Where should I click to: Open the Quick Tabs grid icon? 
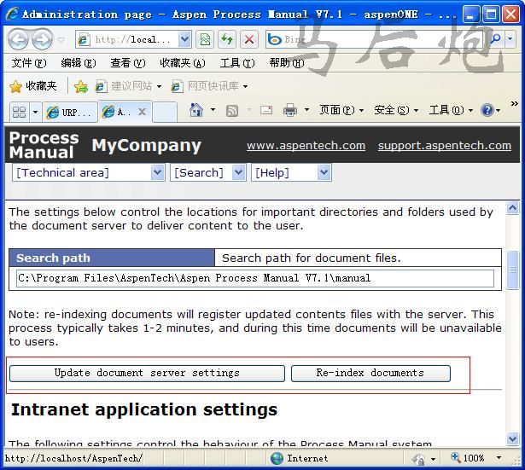[x=18, y=112]
